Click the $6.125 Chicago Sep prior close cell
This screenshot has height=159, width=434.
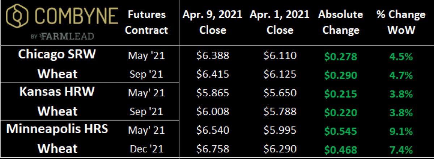280,75
